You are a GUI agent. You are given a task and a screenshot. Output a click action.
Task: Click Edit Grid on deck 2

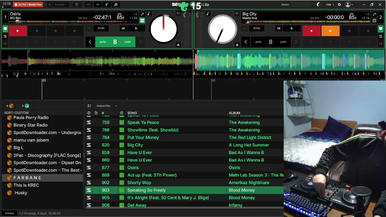[x=315, y=18]
